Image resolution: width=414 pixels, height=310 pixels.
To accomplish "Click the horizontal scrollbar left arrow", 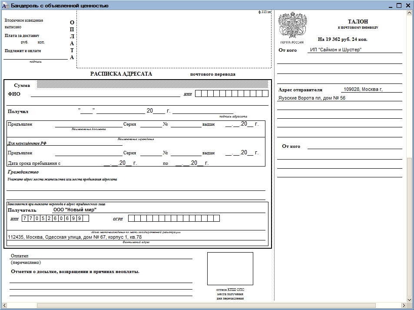I will pos(4,306).
